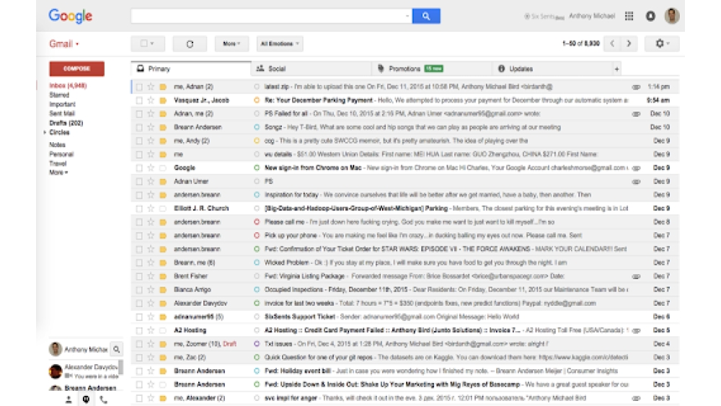Switch to the Promotions tab
721x406 pixels.
405,69
